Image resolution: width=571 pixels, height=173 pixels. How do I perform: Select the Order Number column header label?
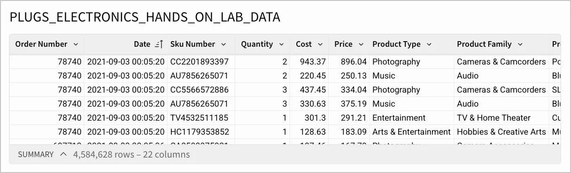(41, 44)
